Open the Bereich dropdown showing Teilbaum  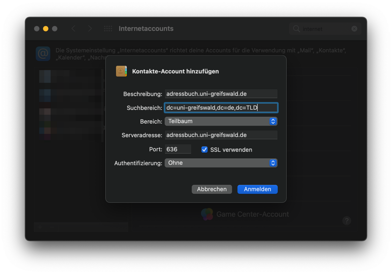221,121
